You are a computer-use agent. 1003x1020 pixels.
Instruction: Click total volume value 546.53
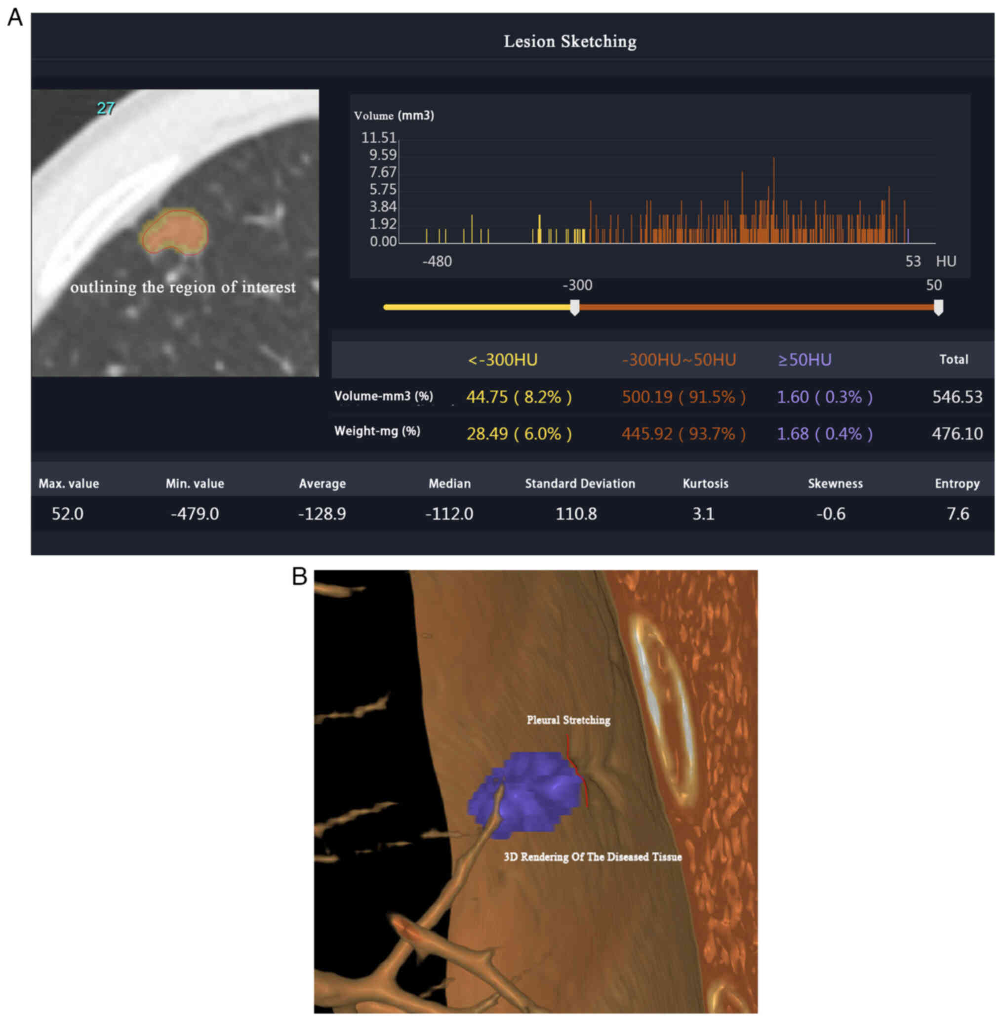(x=957, y=397)
